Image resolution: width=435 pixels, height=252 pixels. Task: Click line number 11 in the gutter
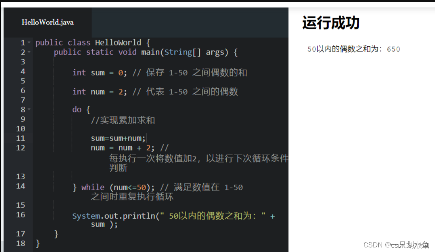point(21,138)
